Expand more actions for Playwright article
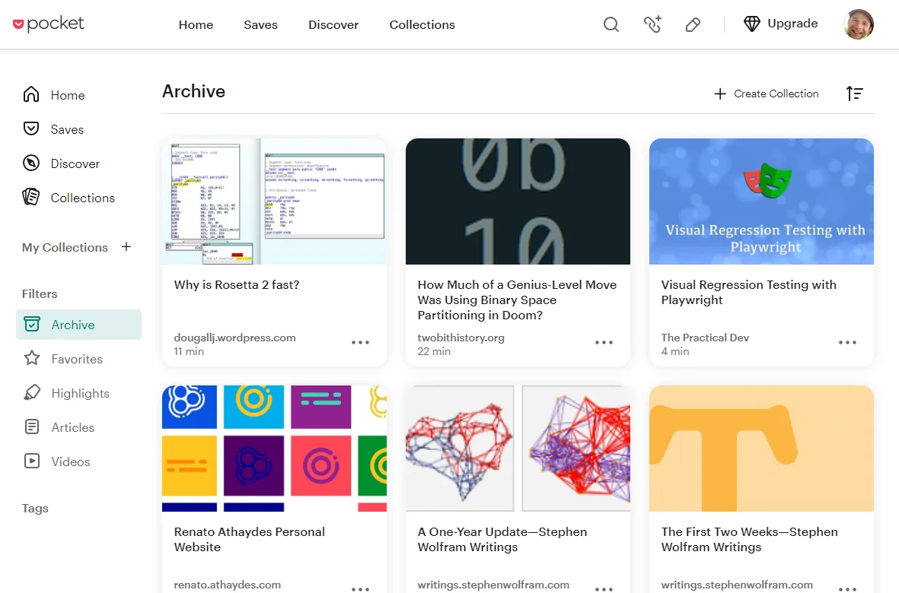This screenshot has width=899, height=593. click(847, 343)
